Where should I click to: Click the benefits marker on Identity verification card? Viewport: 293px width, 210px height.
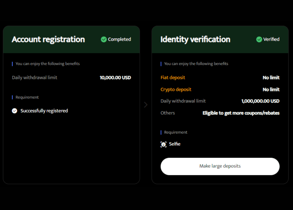161,64
